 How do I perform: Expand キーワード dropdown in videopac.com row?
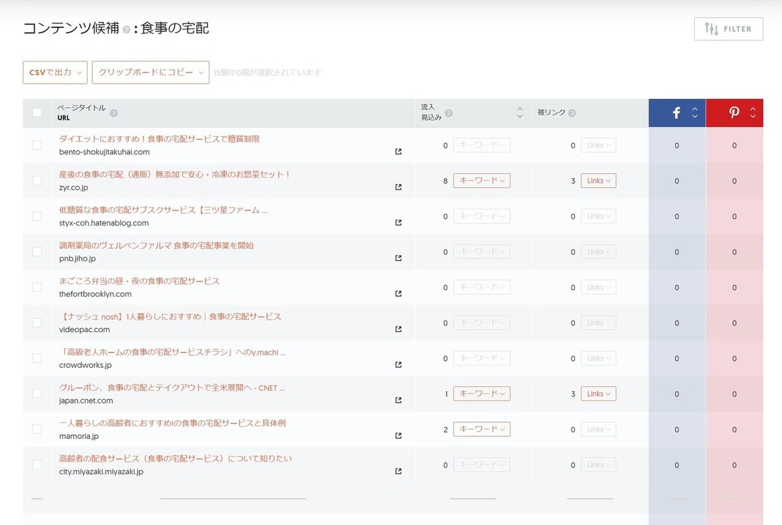tap(482, 322)
